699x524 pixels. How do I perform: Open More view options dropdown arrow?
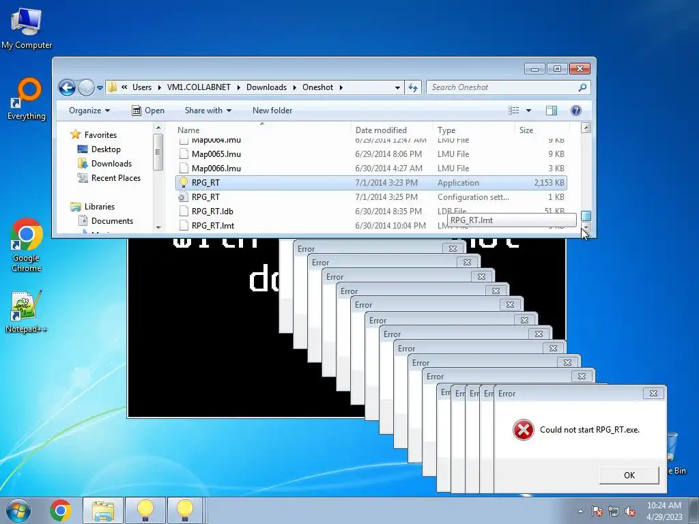(x=529, y=111)
